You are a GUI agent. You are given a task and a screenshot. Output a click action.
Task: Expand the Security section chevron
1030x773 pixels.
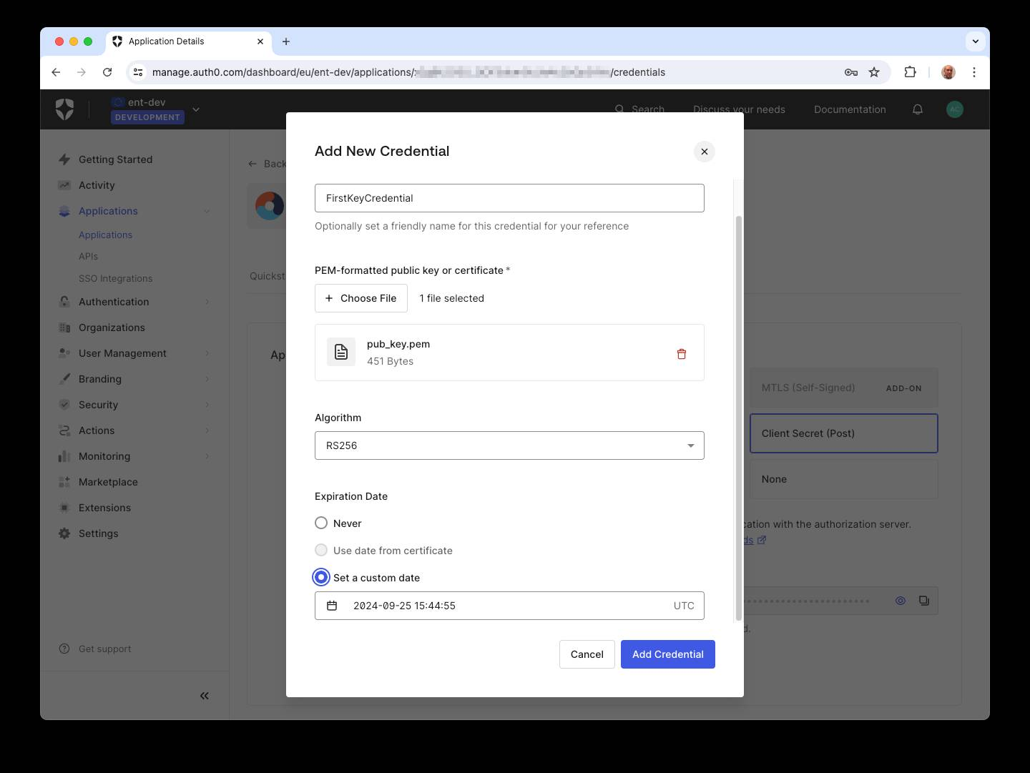207,405
